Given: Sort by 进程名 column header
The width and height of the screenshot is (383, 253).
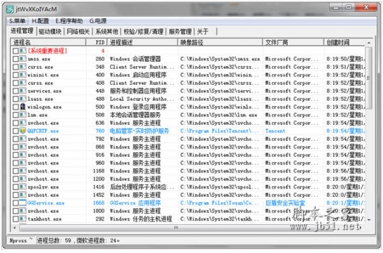Looking at the screenshot, I should (x=49, y=43).
